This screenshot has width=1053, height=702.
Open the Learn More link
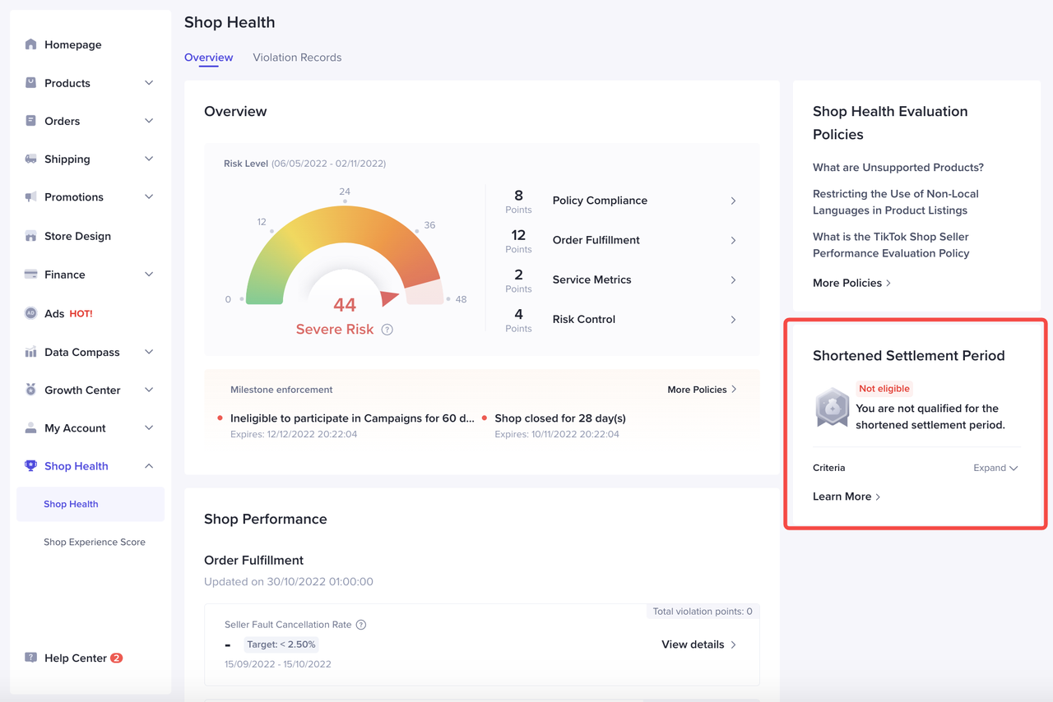click(847, 496)
